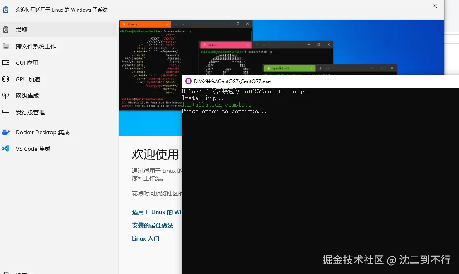Click 'Press enter to continue...' console text
Screen dimensions: 459x274
224,112
